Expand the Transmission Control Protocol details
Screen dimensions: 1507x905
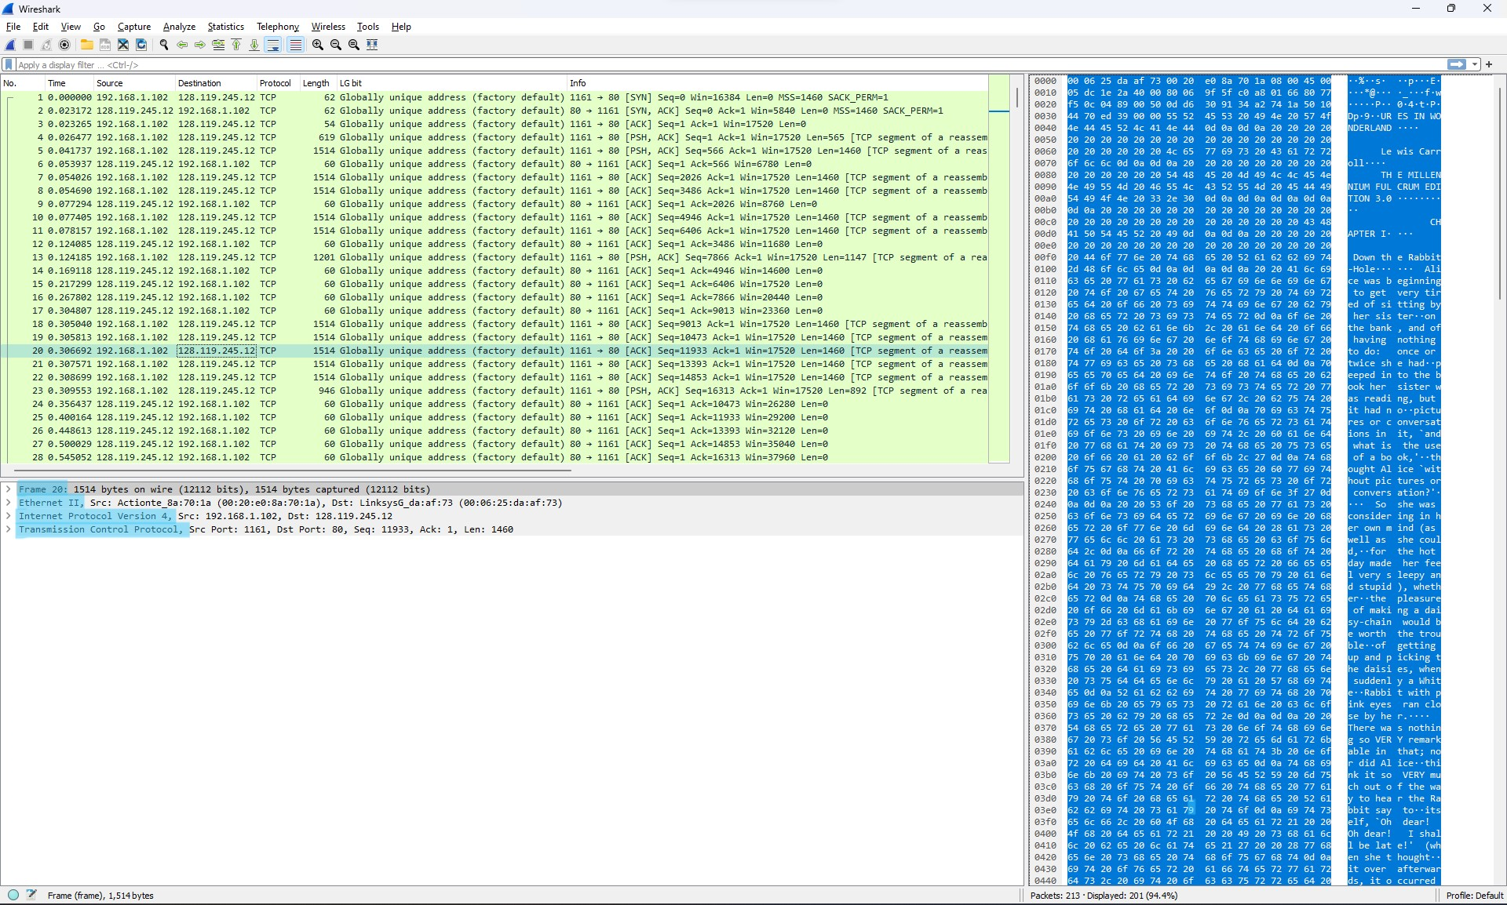pyautogui.click(x=9, y=529)
